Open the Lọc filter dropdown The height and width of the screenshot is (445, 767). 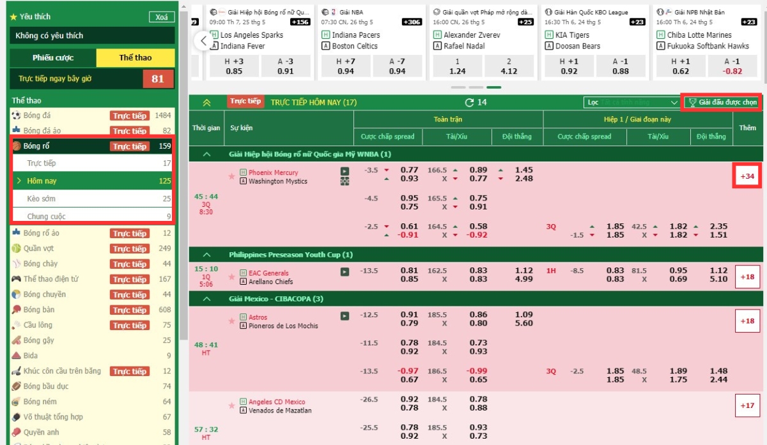631,102
